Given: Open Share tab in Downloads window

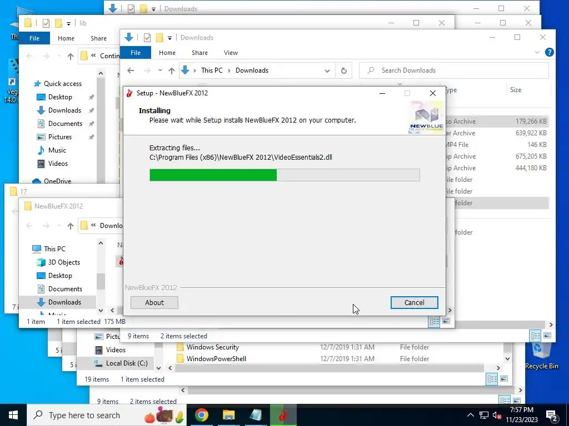Looking at the screenshot, I should point(199,53).
